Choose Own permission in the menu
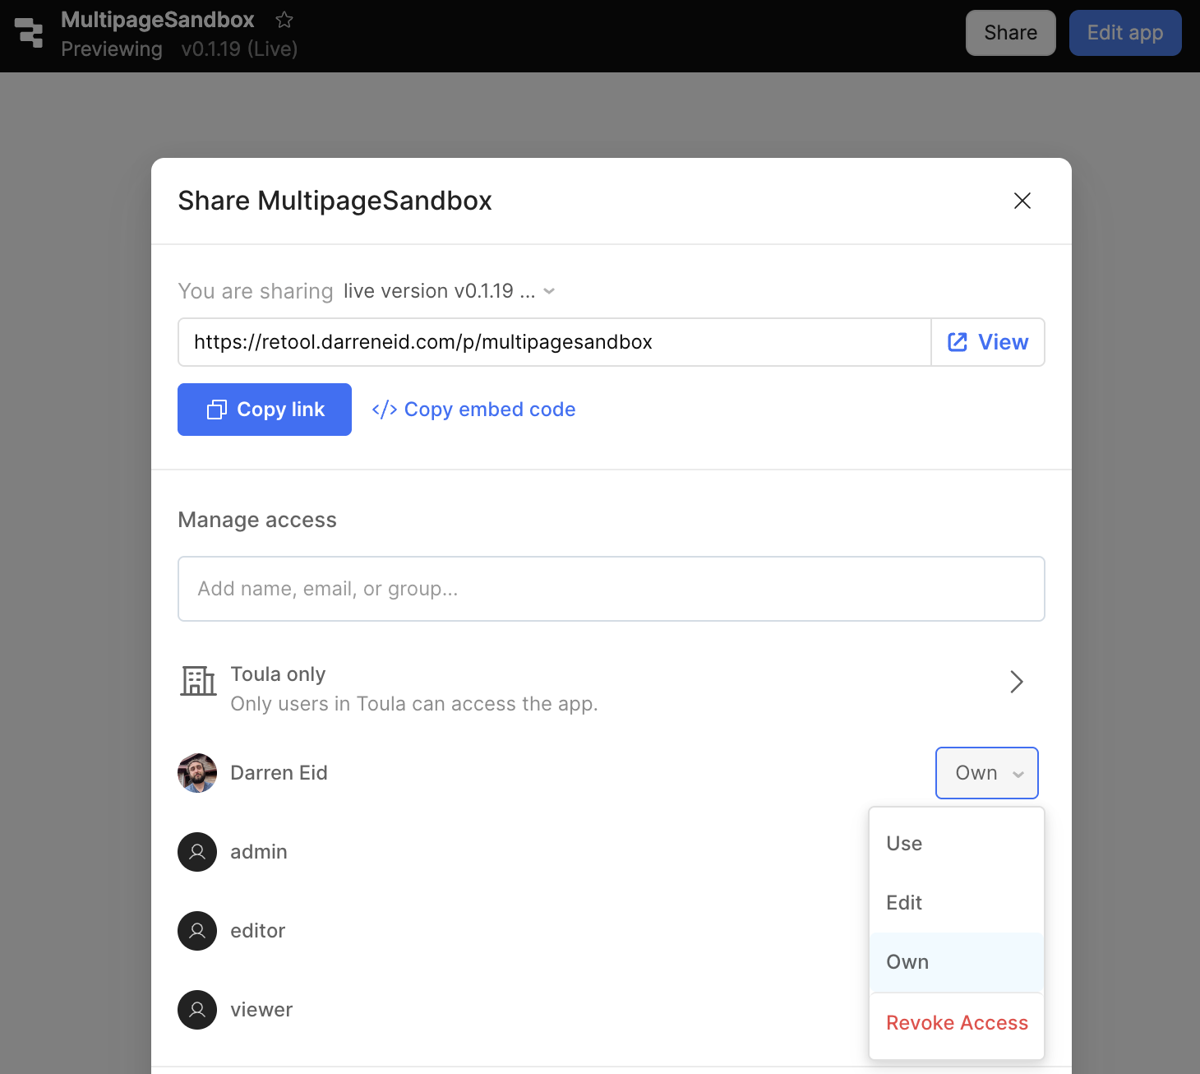Viewport: 1200px width, 1074px height. 907,962
